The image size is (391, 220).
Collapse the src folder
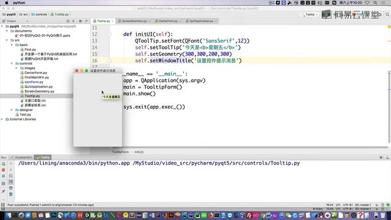tap(7, 40)
